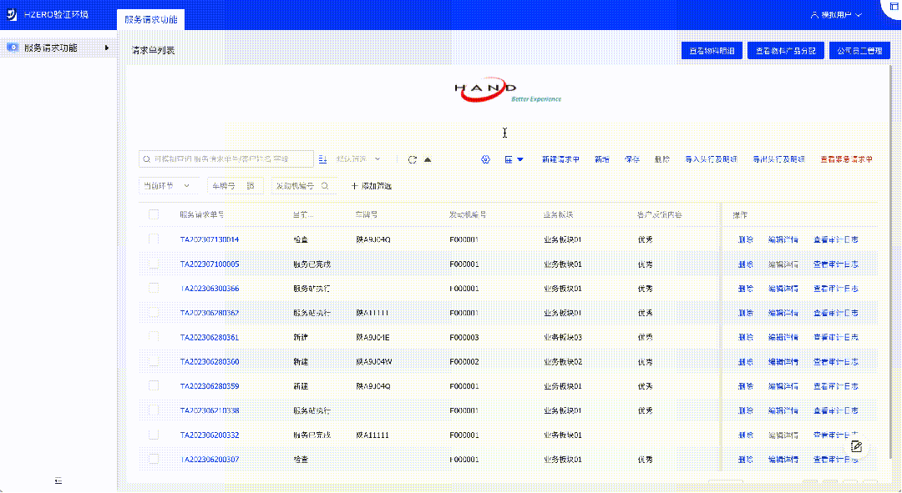The width and height of the screenshot is (902, 493).
Task: Click the filter list icon beside search box
Action: pyautogui.click(x=324, y=159)
